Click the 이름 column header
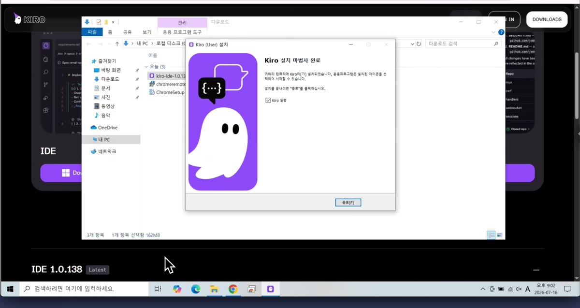 click(153, 56)
